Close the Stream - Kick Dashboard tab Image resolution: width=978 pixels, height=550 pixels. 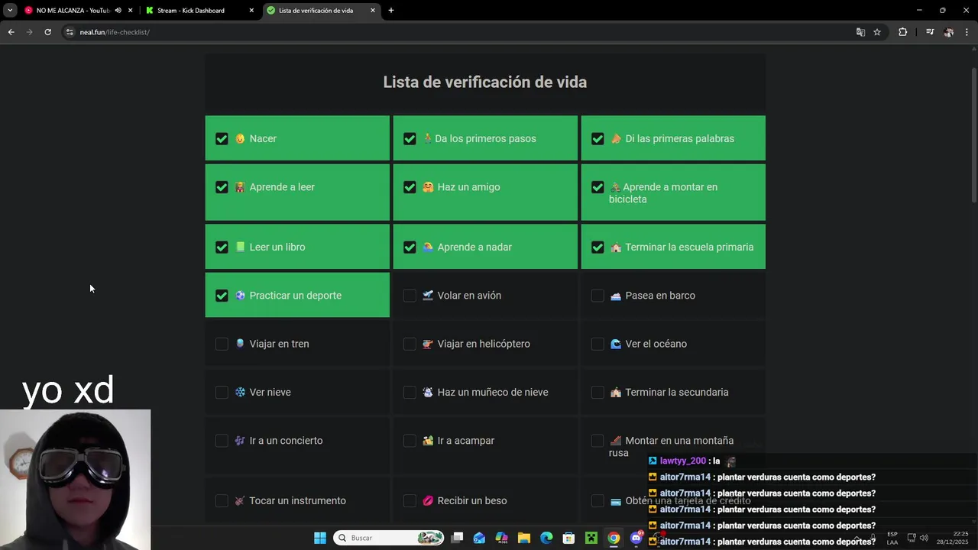(x=251, y=11)
